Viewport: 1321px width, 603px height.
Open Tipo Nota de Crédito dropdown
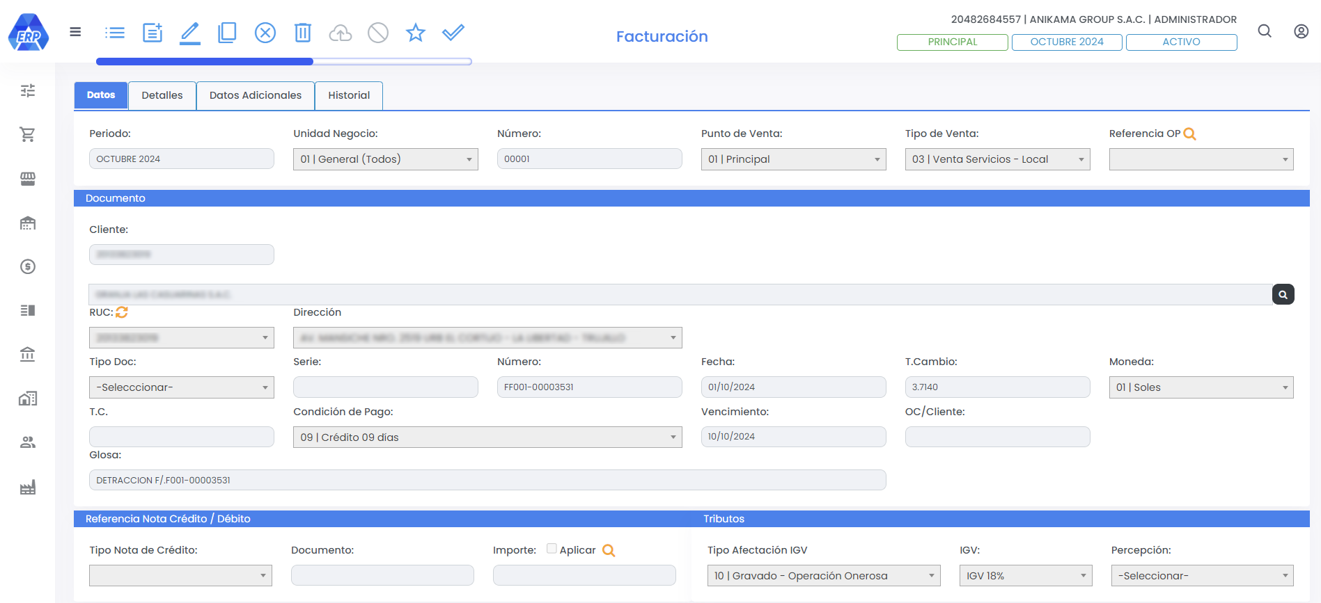point(180,576)
